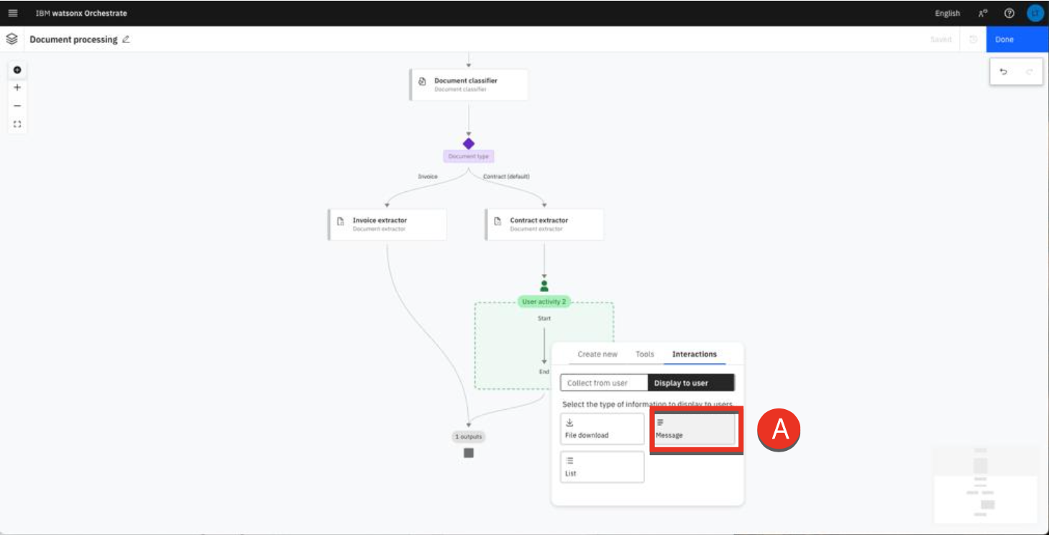1049x535 pixels.
Task: Click the zoom out minus button
Action: pos(17,106)
